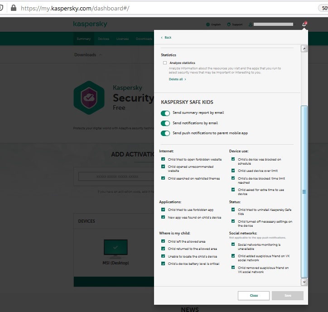Viewport: 328px width, 312px height.
Task: Click the notification bell icon
Action: [304, 24]
